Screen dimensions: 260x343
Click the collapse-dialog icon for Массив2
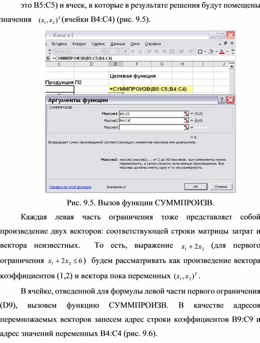186,120
